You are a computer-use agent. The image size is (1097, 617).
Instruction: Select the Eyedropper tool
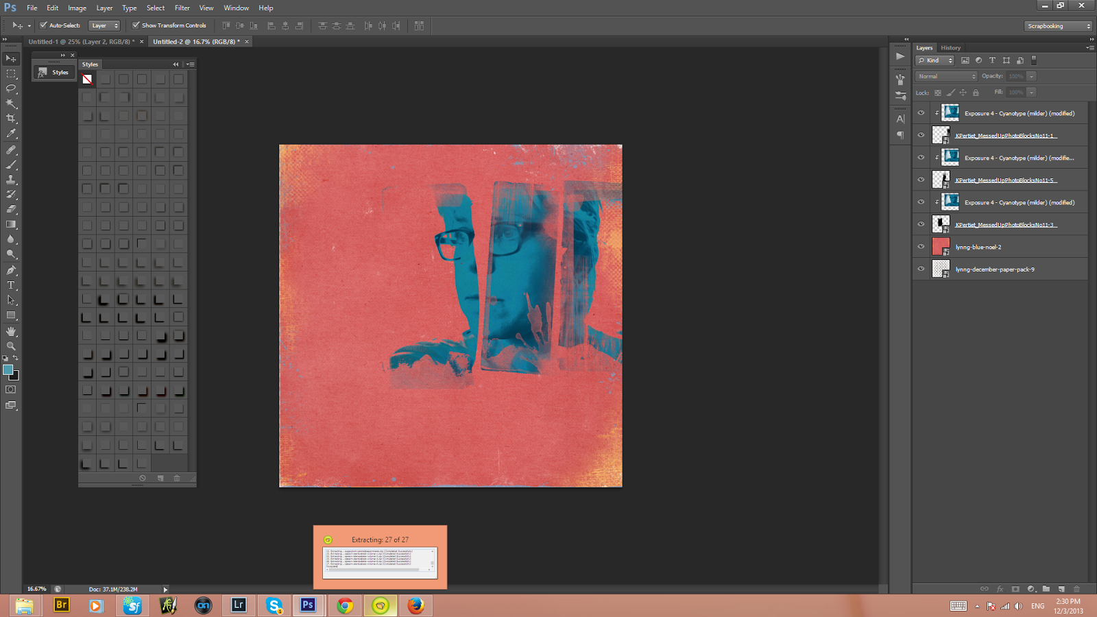point(11,134)
